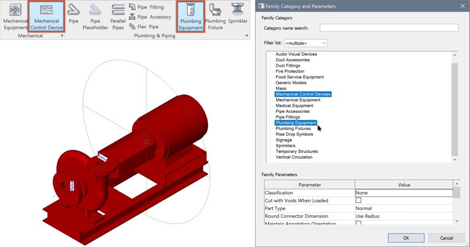
Task: Choose the Flex Pipe tool
Action: [x=144, y=27]
